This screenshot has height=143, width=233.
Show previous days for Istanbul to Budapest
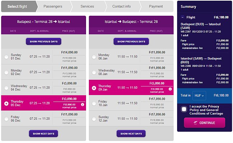[x=131, y=41]
